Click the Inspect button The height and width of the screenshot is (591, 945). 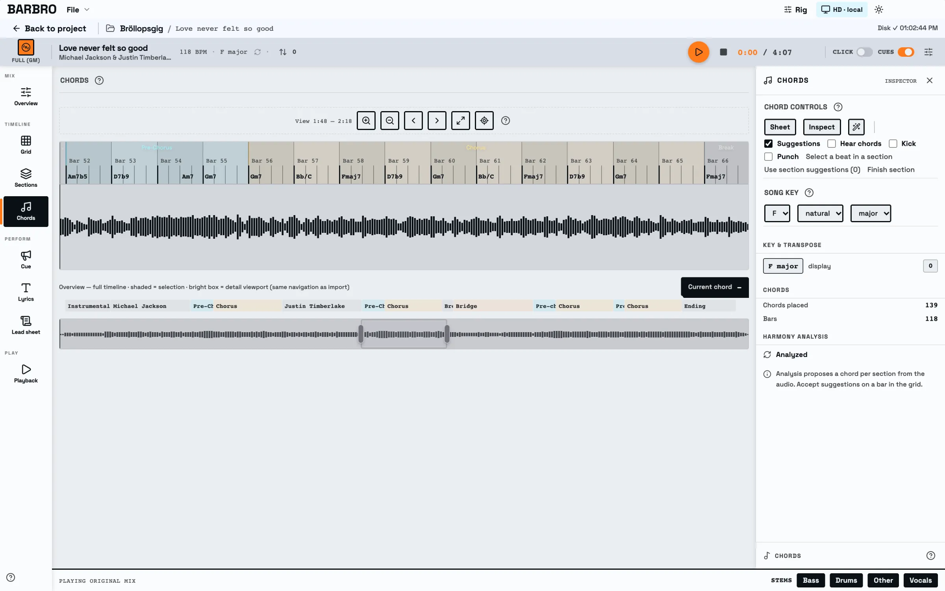click(822, 127)
